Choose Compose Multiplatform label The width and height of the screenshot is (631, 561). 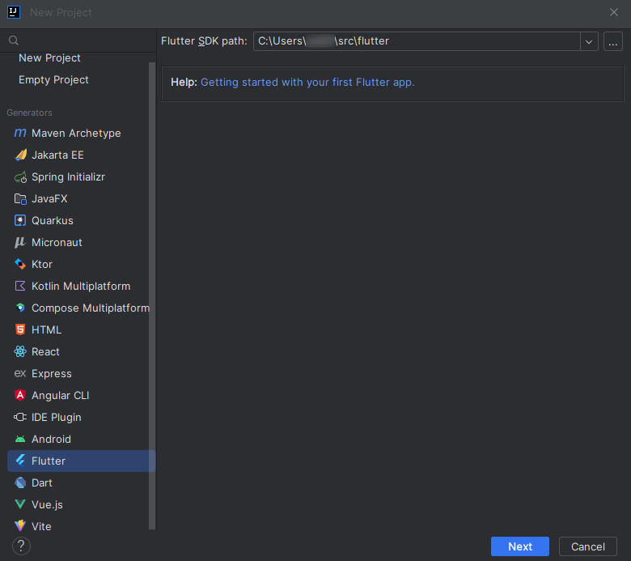[x=91, y=308]
